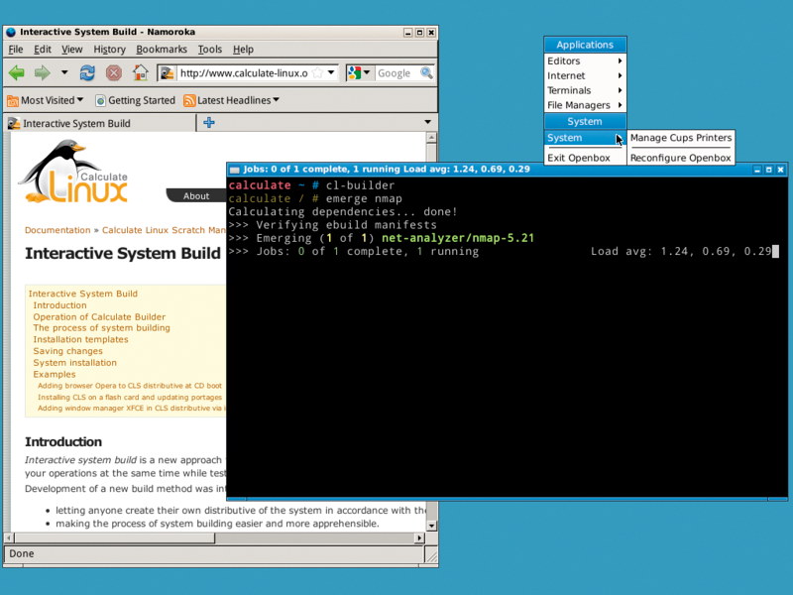793x595 pixels.
Task: Open the Google search engine selector
Action: coord(359,73)
